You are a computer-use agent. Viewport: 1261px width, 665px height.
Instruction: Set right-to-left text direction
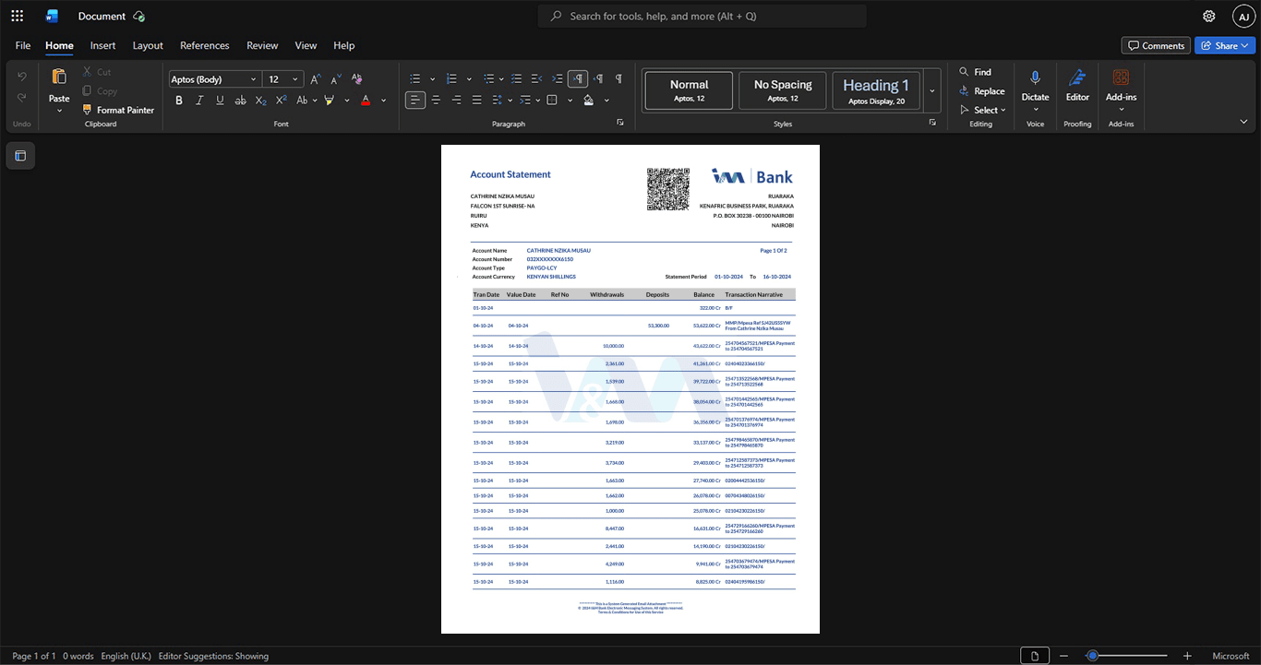pos(598,79)
